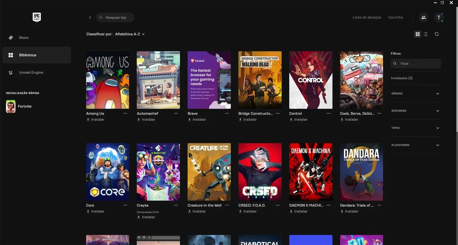
Task: Click the Unreal Engine logo icon
Action: point(11,73)
